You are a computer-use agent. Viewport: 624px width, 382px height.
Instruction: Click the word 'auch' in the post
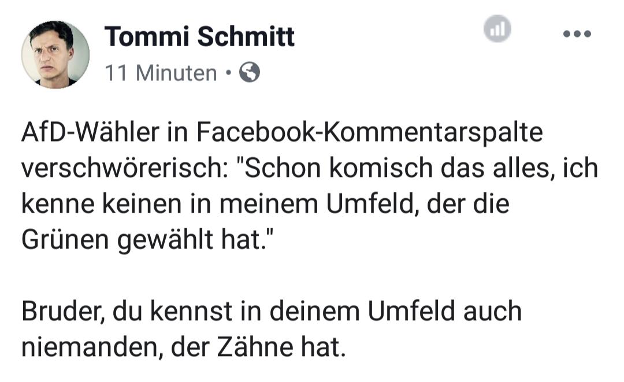tap(493, 312)
